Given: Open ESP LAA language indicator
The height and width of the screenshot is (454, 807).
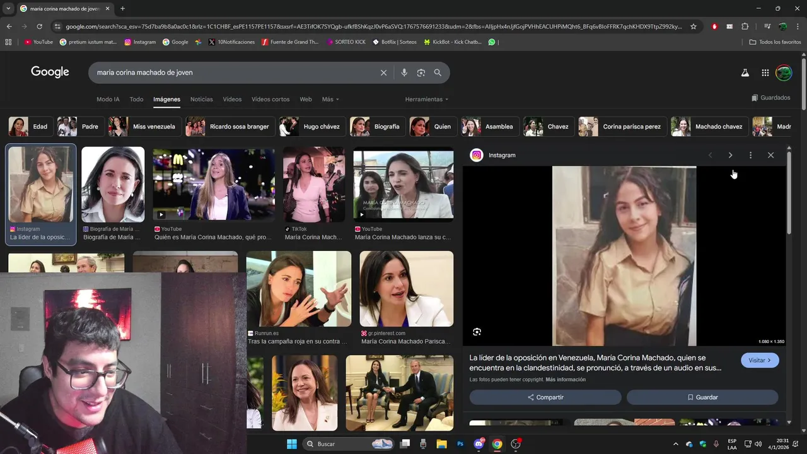Looking at the screenshot, I should click(x=732, y=444).
